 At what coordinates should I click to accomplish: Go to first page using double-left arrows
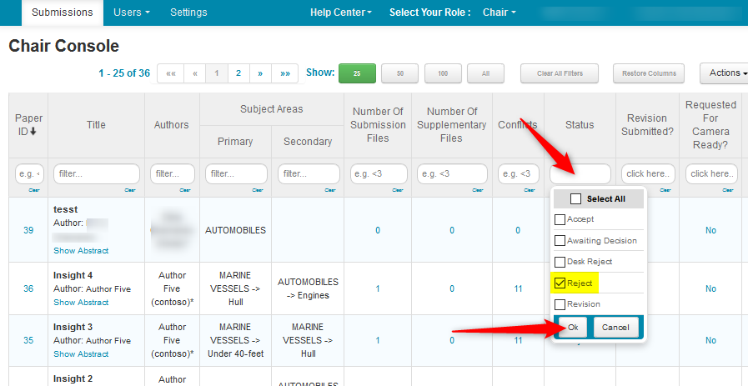click(170, 73)
